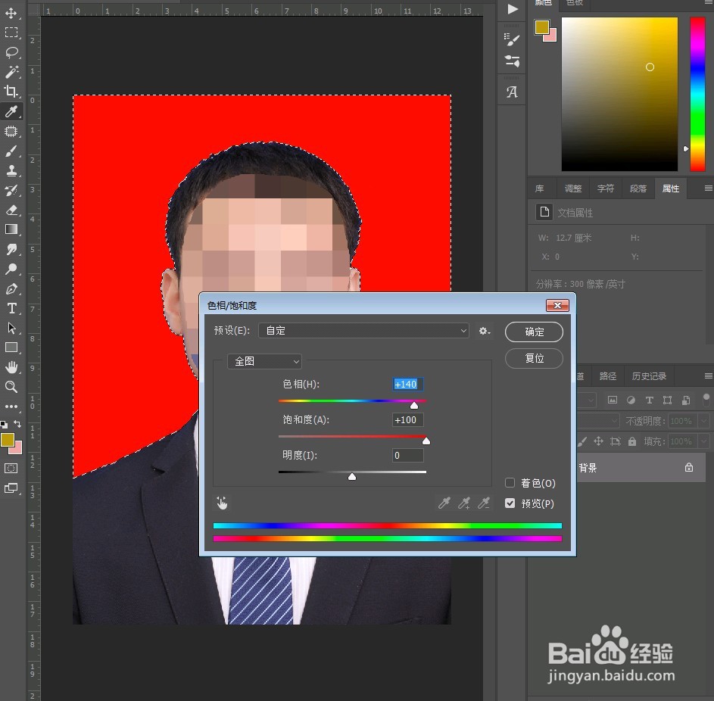Click the 色相 value input field
The height and width of the screenshot is (701, 714).
(x=407, y=384)
